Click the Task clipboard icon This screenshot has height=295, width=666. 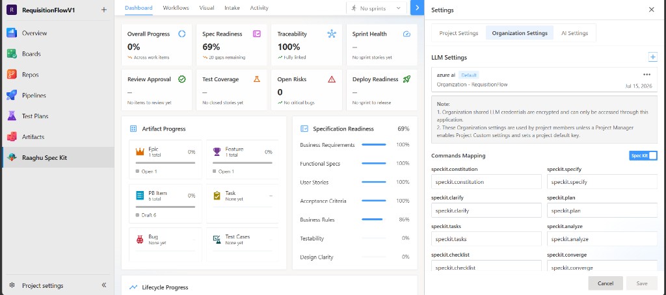point(217,195)
